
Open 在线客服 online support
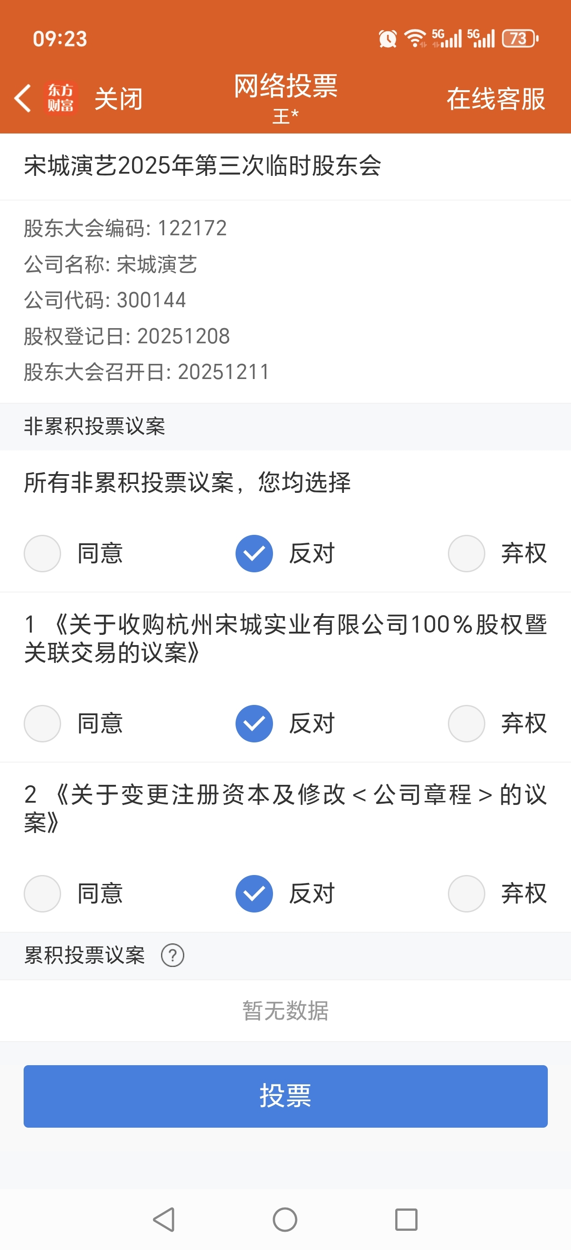click(x=495, y=99)
